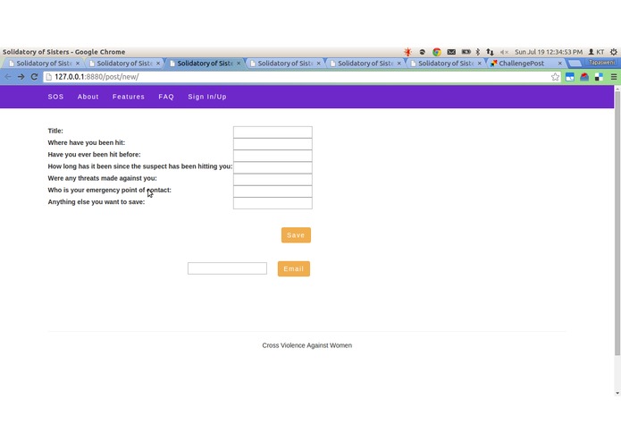Screen dimensions: 621x442
Task: Close the first Solidatory of Sisters tab
Action: click(78, 64)
